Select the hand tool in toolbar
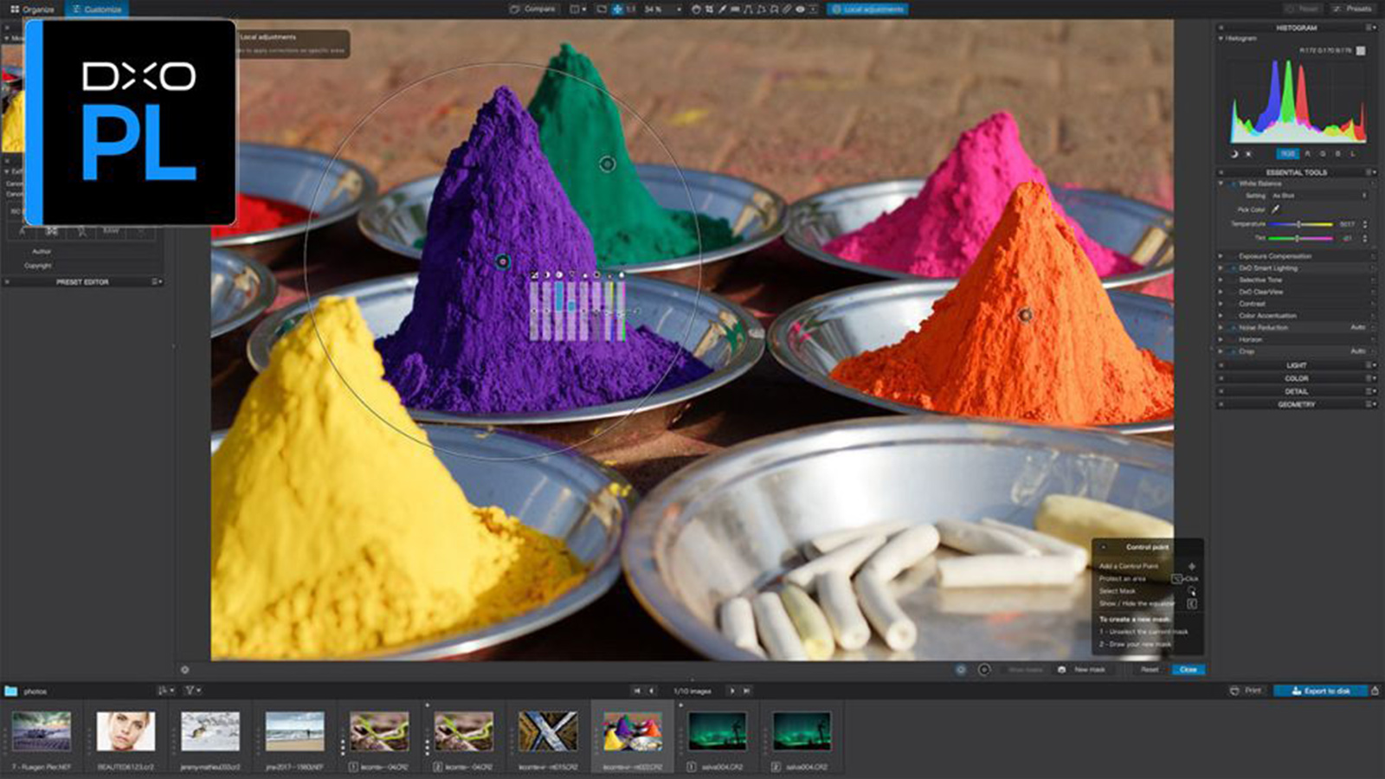The height and width of the screenshot is (779, 1385). point(697,9)
